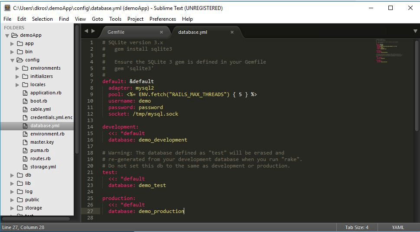This screenshot has width=420, height=232.
Task: Click the boot.rb file icon
Action: (25, 101)
